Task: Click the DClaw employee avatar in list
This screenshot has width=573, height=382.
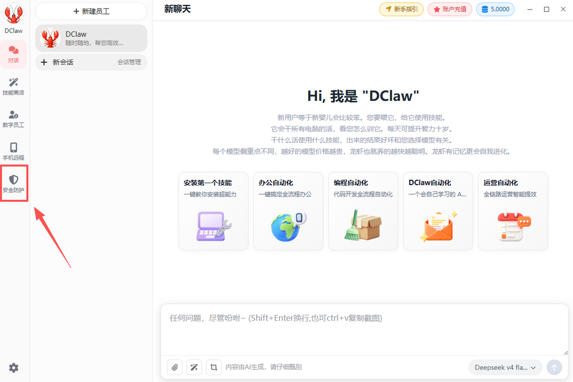Action: pos(50,38)
